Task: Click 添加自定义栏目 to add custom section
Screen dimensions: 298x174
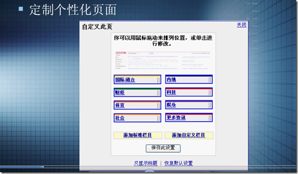Action: (x=189, y=135)
